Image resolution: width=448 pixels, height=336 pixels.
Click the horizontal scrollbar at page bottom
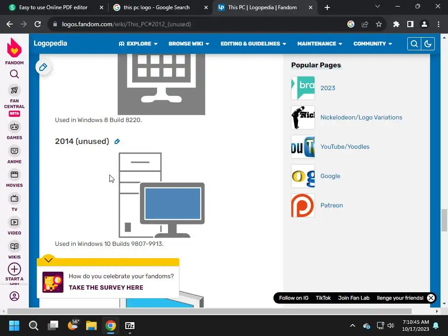coord(209,311)
